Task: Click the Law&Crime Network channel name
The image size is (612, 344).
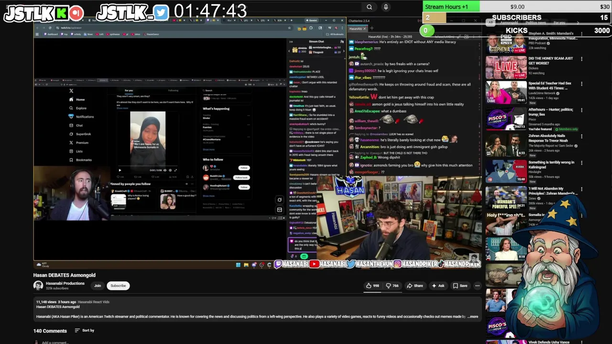Action: [x=543, y=94]
